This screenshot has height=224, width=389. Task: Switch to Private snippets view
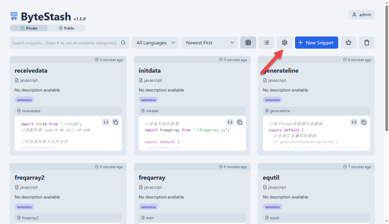pos(29,28)
